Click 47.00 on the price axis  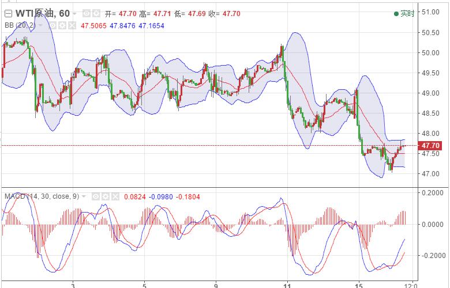point(430,173)
